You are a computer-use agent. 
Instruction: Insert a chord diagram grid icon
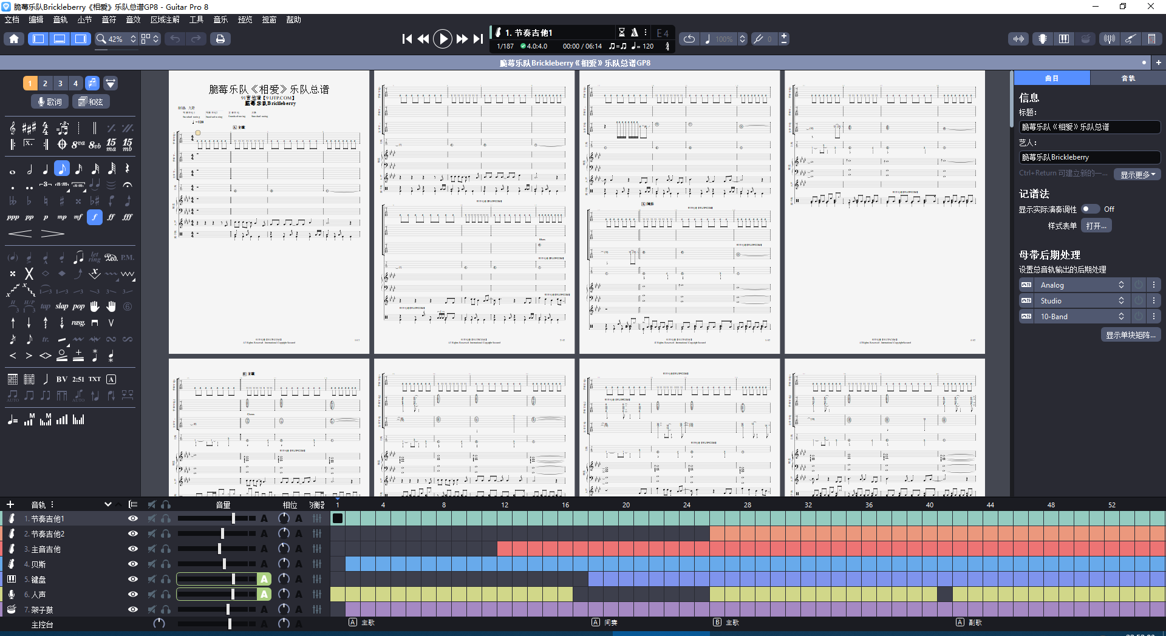coord(13,379)
